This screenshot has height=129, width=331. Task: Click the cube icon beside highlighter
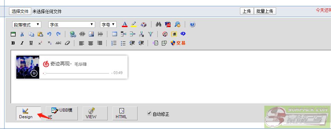pyautogui.click(x=143, y=24)
